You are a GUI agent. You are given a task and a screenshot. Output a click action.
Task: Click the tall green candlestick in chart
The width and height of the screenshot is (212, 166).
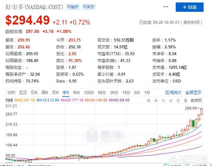(x=192, y=124)
